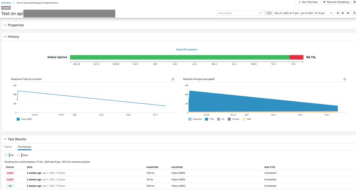Click the 94.1% uptime value
The image size is (356, 190).
[x=311, y=57]
